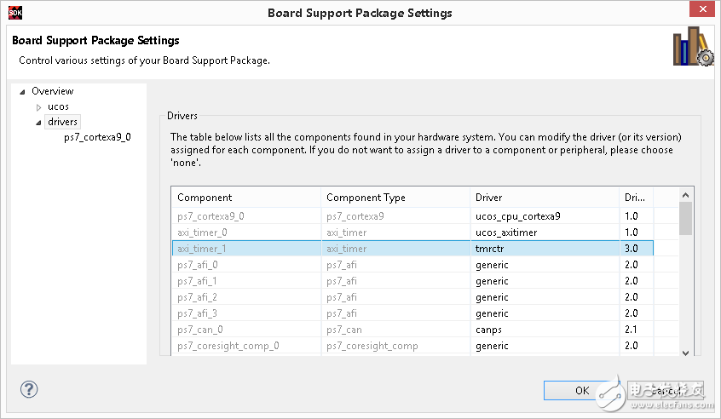Click the Component Type column header
This screenshot has width=721, height=419.
[x=395, y=198]
